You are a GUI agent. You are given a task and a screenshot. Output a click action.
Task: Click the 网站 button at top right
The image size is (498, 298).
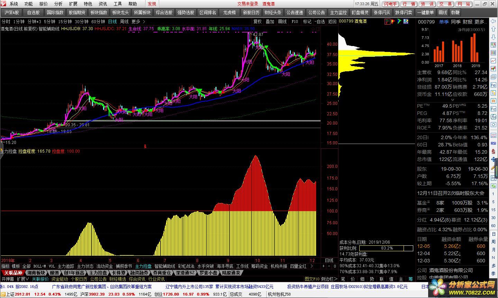464,4
